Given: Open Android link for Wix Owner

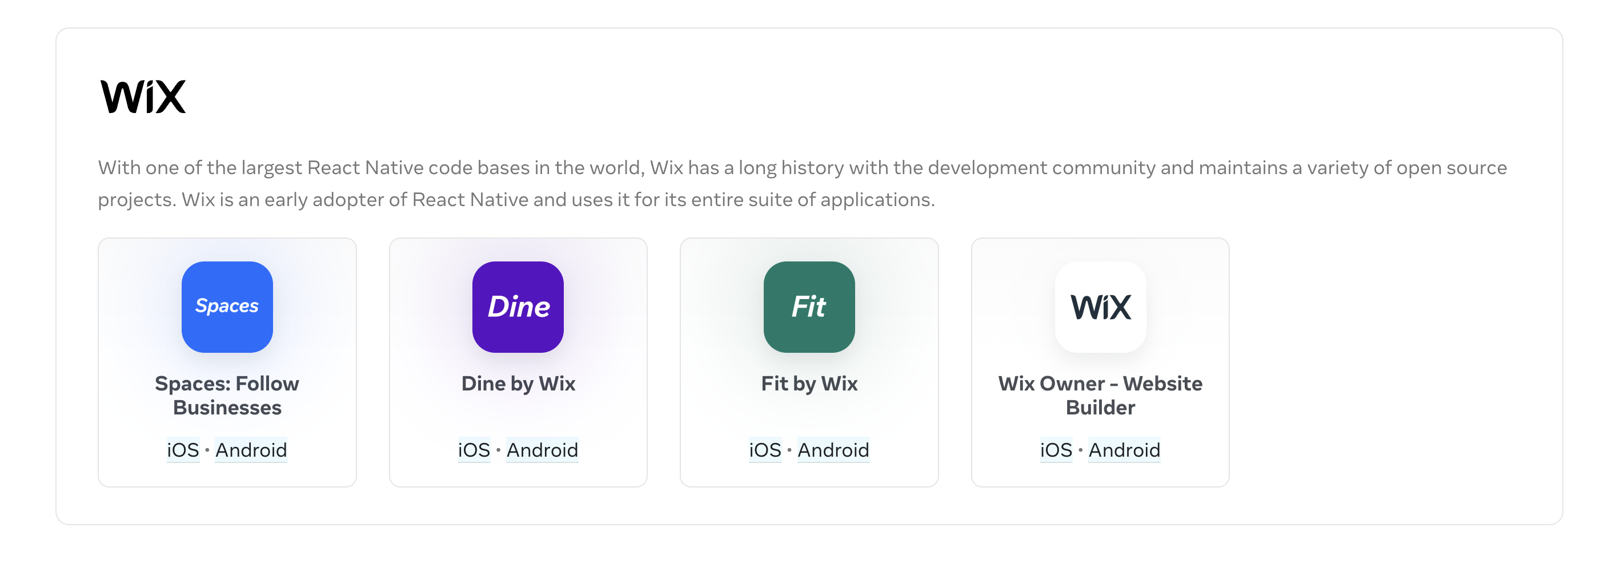Looking at the screenshot, I should pos(1124,450).
